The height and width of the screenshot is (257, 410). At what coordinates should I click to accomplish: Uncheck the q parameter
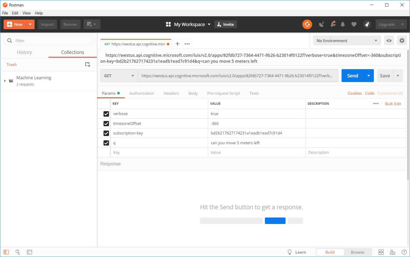click(x=106, y=143)
